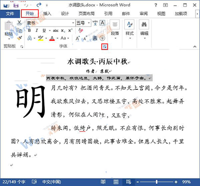Open Font dialog launcher

[x=104, y=47]
